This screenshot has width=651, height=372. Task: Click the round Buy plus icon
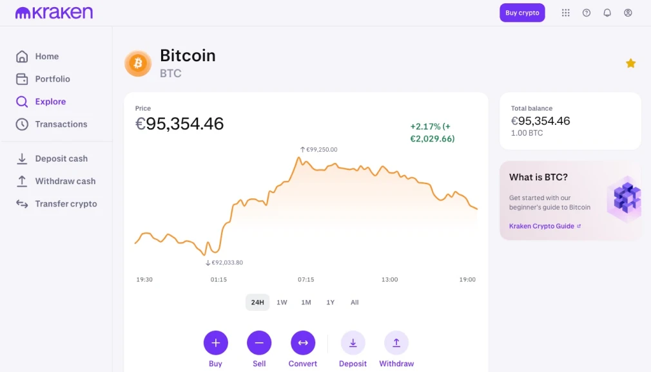[215, 343]
